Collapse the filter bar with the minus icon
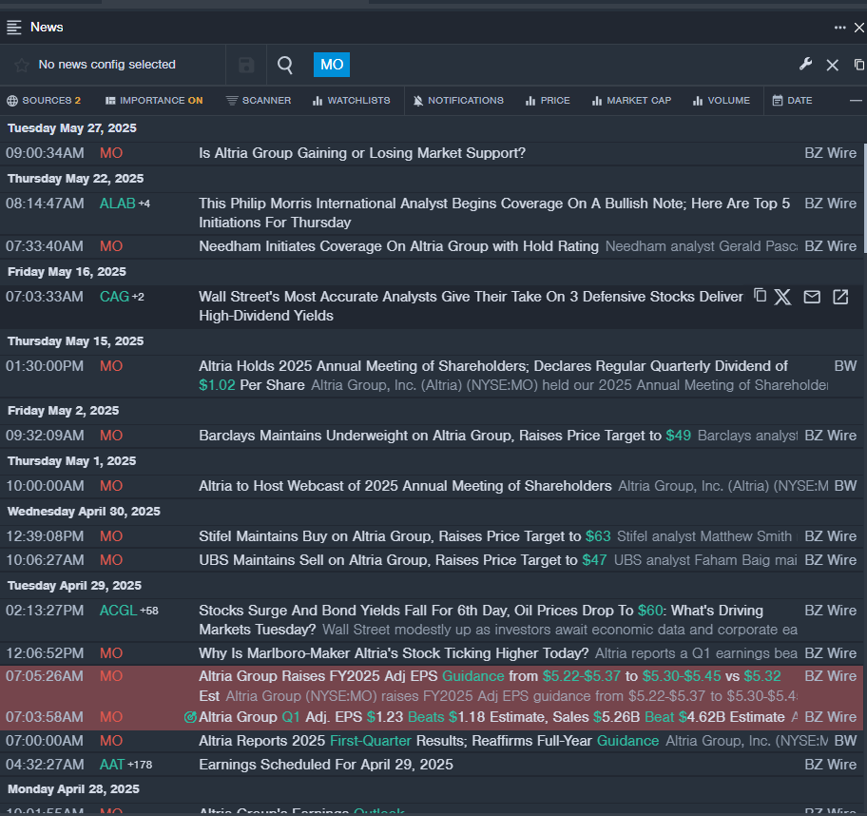This screenshot has width=867, height=816. pos(856,101)
